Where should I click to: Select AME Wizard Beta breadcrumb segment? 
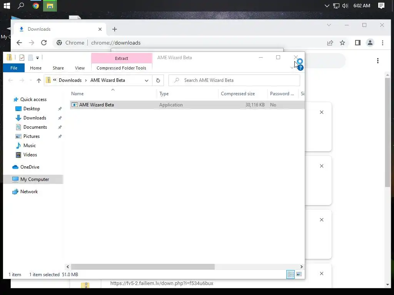pos(108,80)
